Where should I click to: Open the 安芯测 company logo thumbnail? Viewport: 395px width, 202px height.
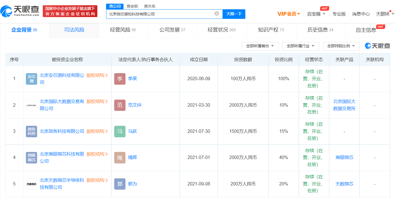[x=32, y=79]
